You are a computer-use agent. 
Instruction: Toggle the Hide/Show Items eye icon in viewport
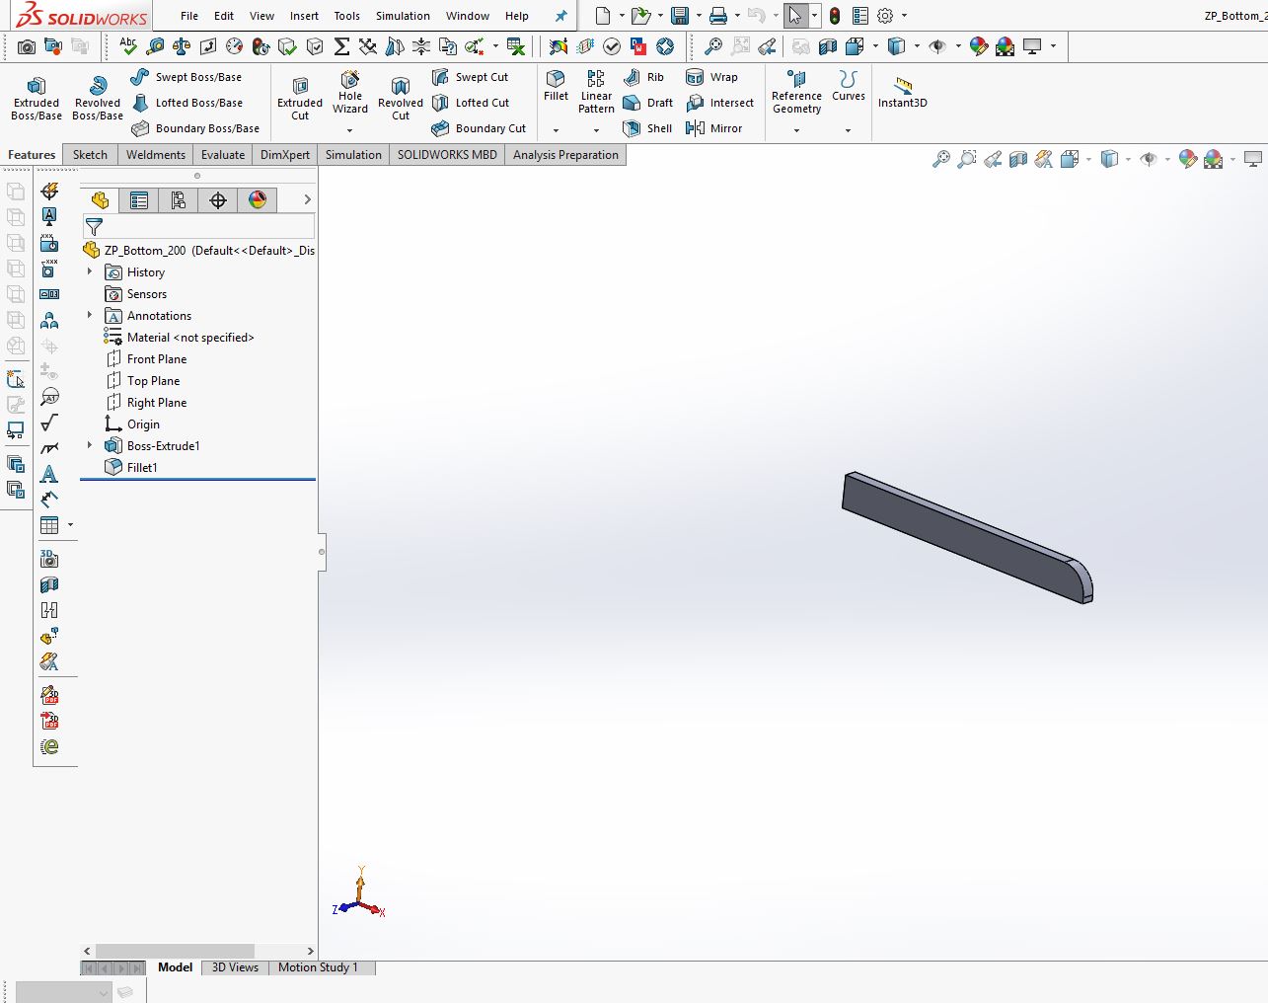pyautogui.click(x=1149, y=159)
